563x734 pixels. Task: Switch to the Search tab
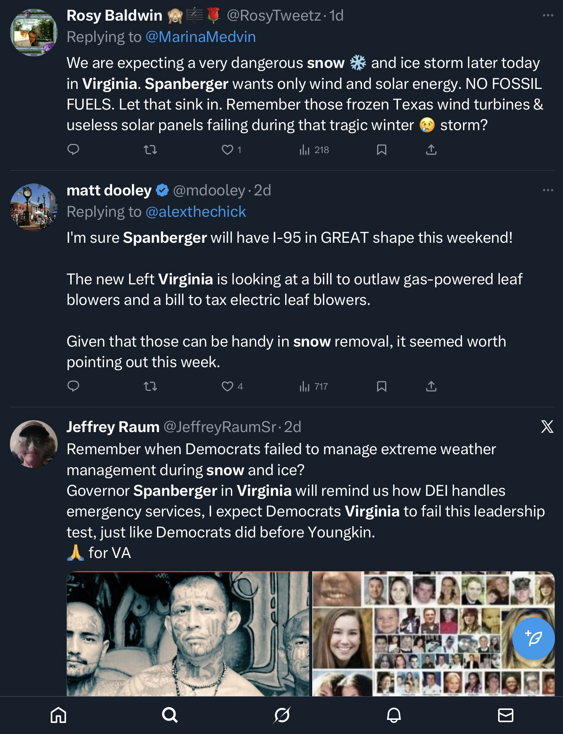tap(170, 715)
